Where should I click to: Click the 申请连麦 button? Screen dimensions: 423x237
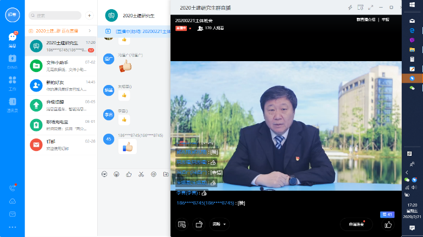(x=356, y=224)
